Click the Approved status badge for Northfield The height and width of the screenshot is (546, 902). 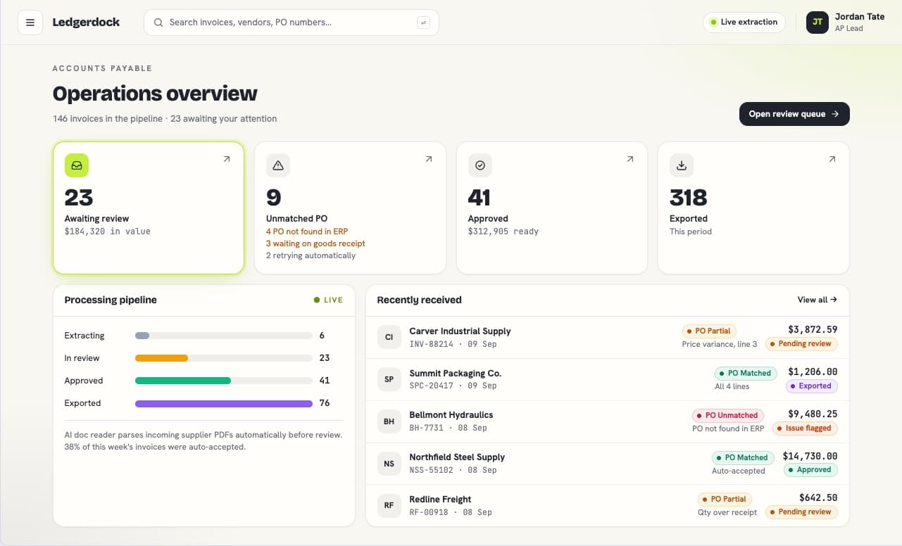(x=810, y=469)
